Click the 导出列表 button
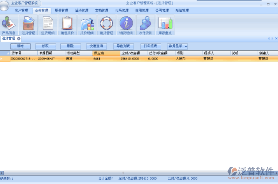The height and width of the screenshot is (184, 278). (x=123, y=46)
